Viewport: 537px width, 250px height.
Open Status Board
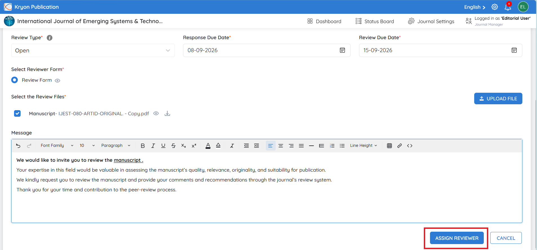click(x=375, y=21)
